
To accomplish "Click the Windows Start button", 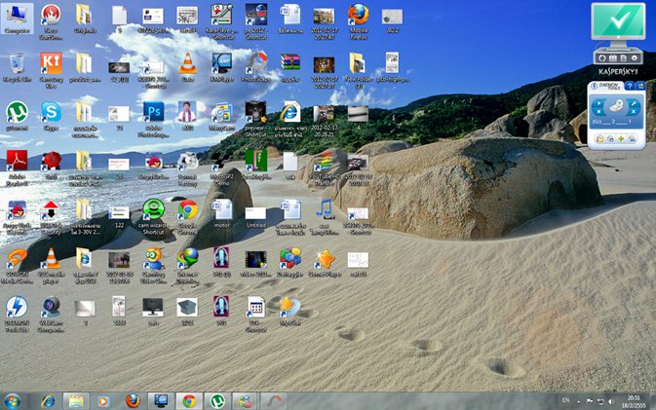I will (13, 401).
